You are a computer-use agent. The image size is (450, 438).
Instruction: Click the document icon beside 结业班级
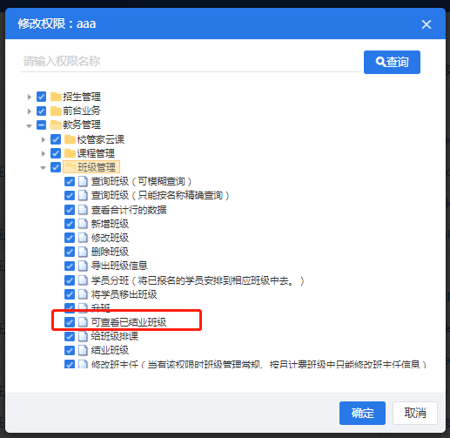83,350
